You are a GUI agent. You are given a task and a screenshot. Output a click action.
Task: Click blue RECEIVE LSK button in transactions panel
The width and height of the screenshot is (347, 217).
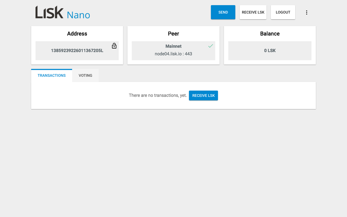pos(203,95)
